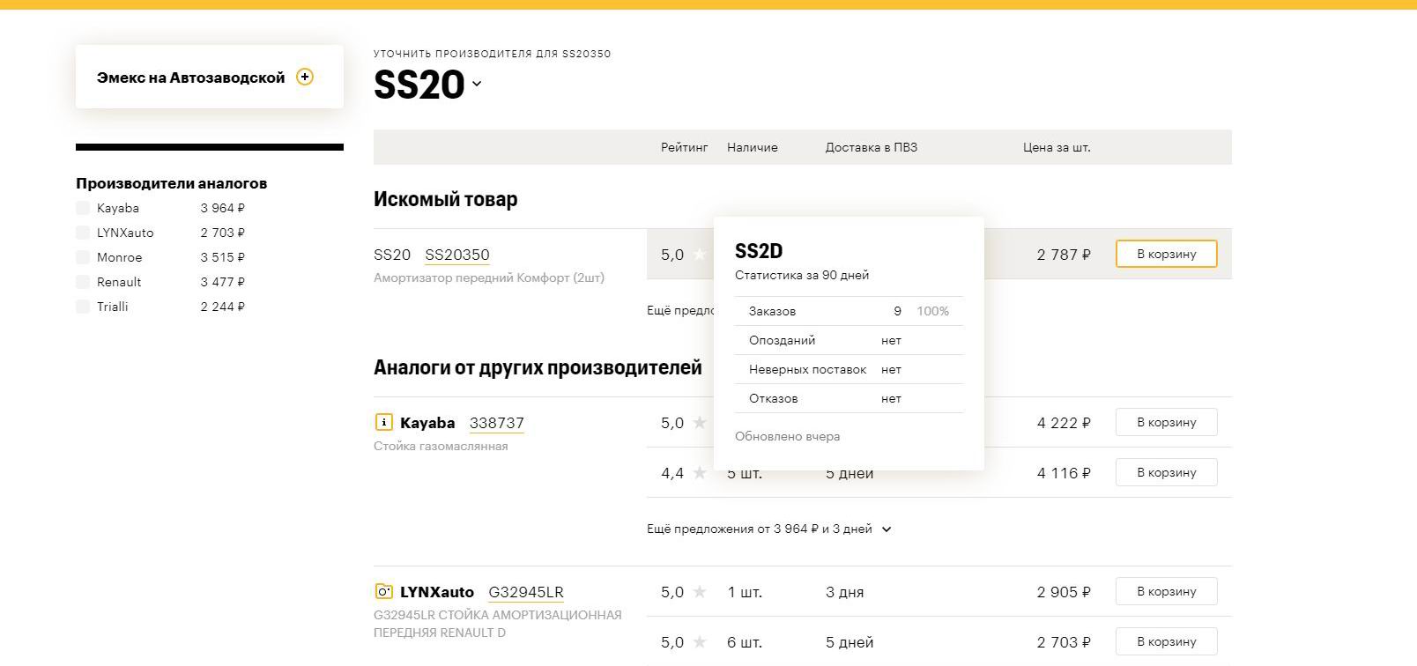Check the LYNXauto manufacturer filter
This screenshot has width=1417, height=666.
coord(83,233)
